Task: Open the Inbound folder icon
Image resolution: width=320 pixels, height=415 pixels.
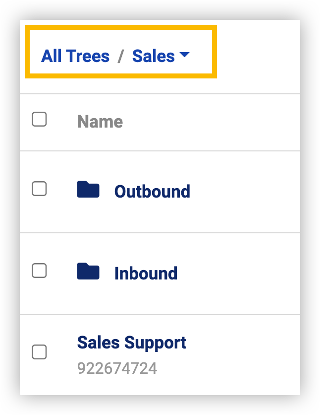Action: point(88,271)
